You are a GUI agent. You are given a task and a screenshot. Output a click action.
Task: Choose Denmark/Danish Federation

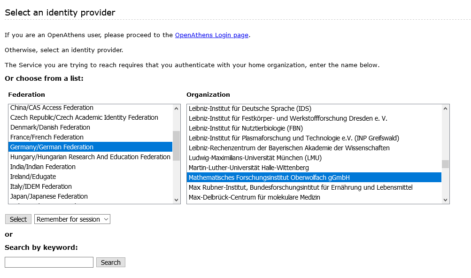pyautogui.click(x=50, y=127)
